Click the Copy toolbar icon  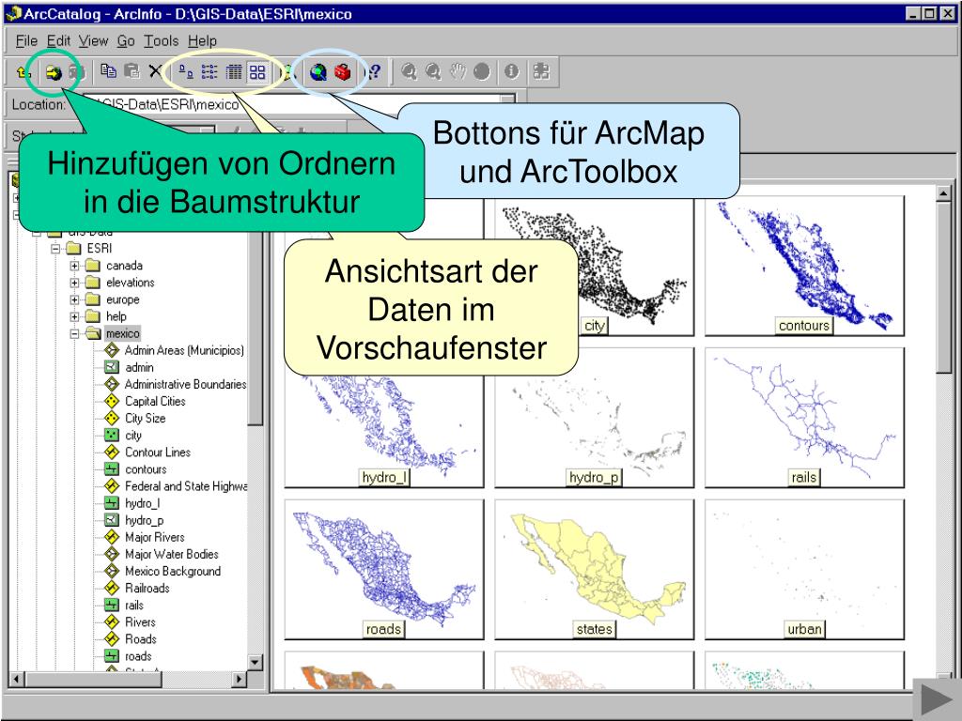click(109, 71)
